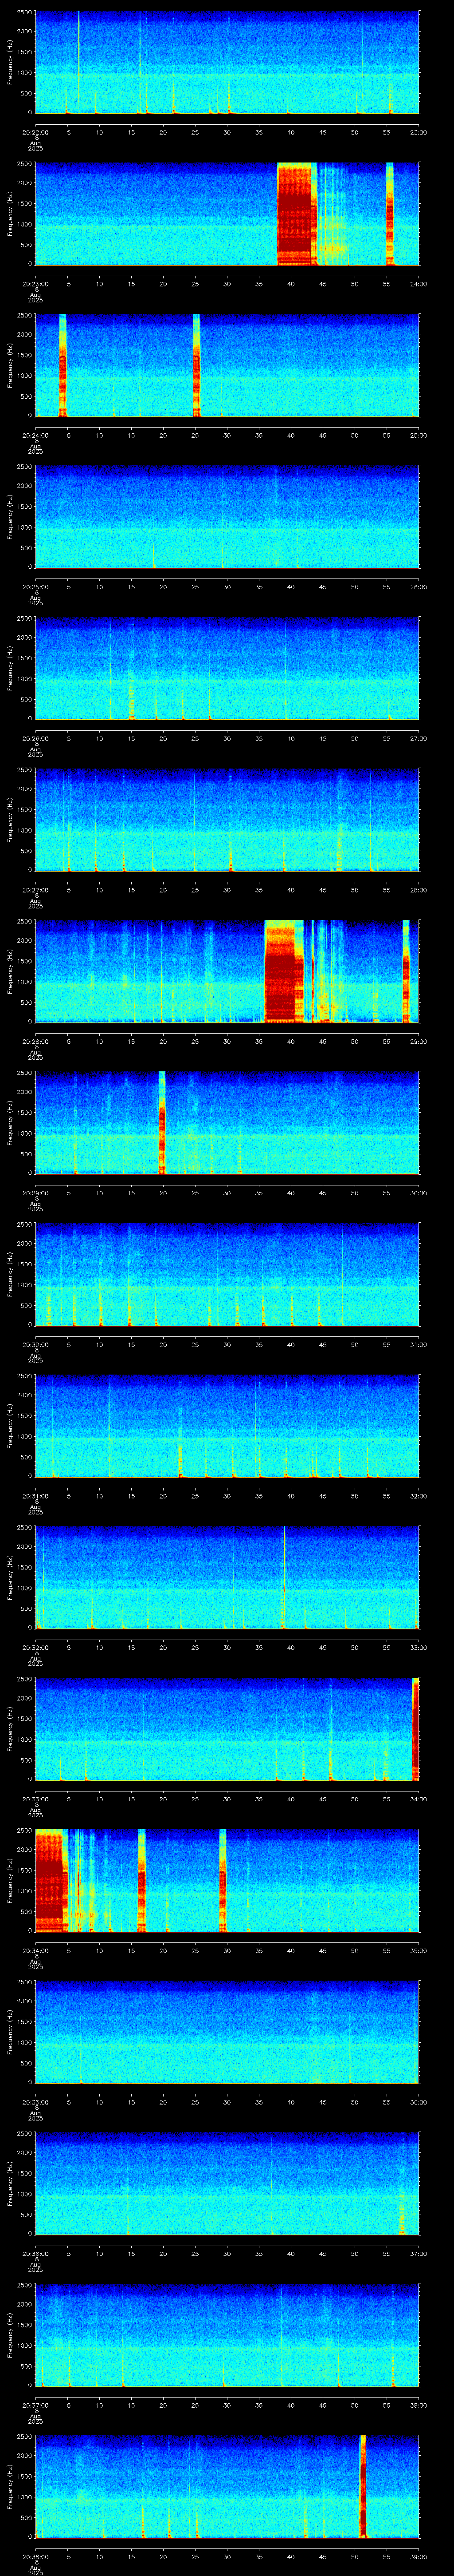The height and width of the screenshot is (2576, 454).
Task: Click the 20:25:00 start time label
Action: coord(35,587)
